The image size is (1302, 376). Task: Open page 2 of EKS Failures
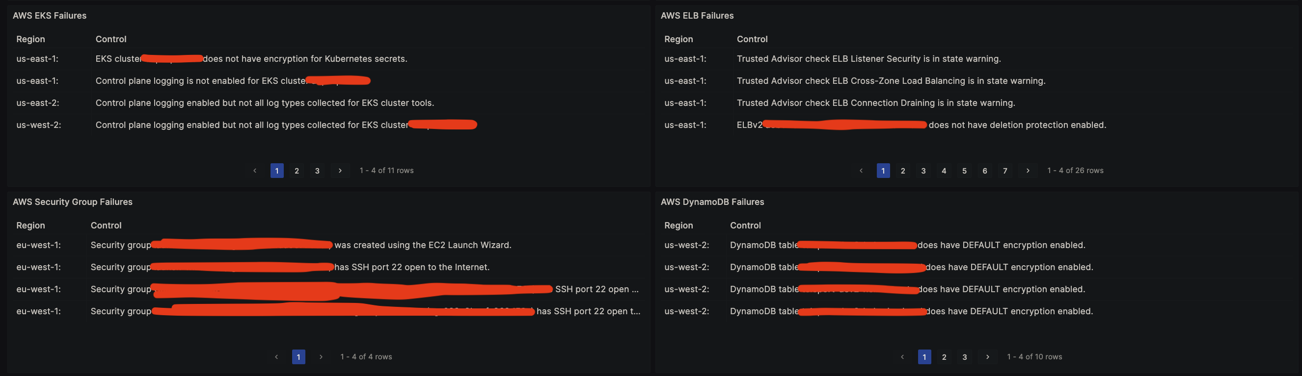click(x=297, y=171)
